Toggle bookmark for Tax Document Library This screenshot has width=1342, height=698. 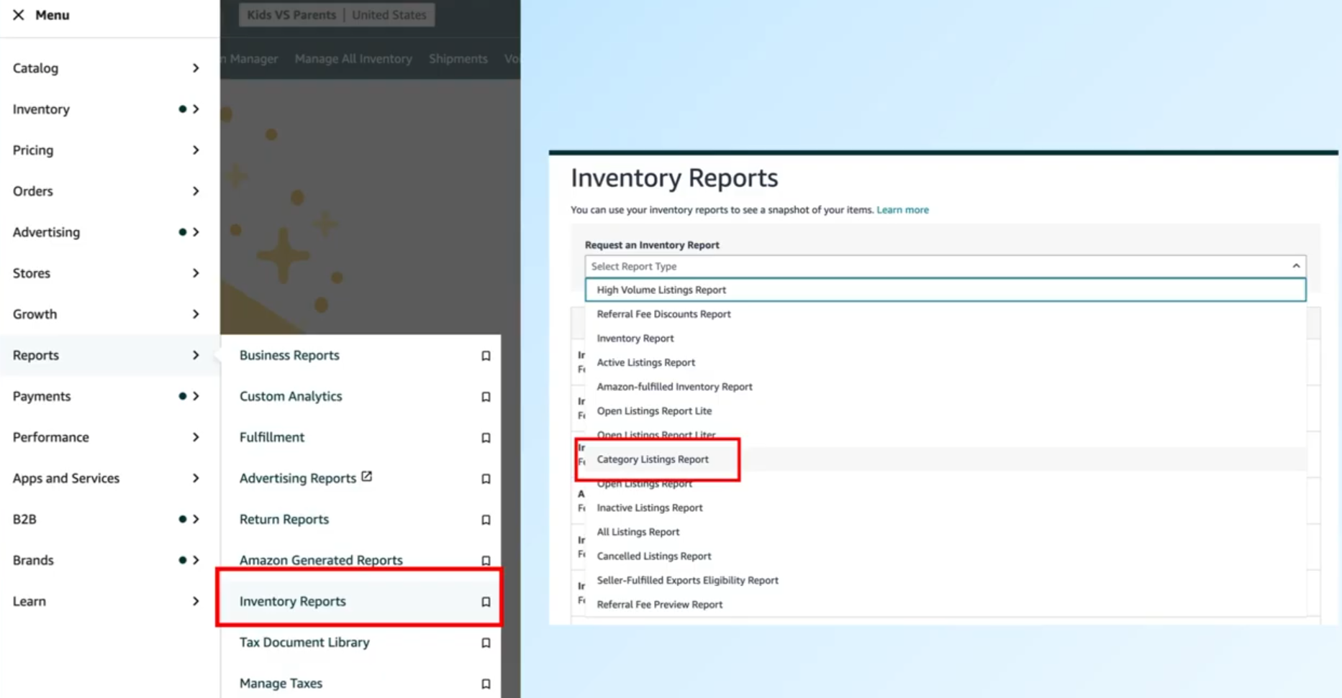pos(486,643)
